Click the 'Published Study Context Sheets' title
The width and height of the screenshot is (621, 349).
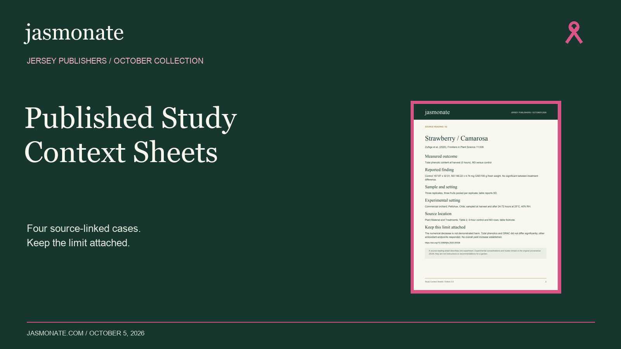pyautogui.click(x=131, y=135)
